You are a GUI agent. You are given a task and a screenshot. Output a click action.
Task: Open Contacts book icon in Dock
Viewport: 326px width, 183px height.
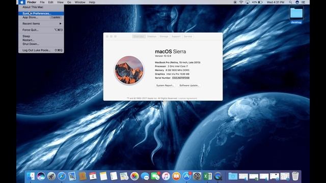(83, 176)
